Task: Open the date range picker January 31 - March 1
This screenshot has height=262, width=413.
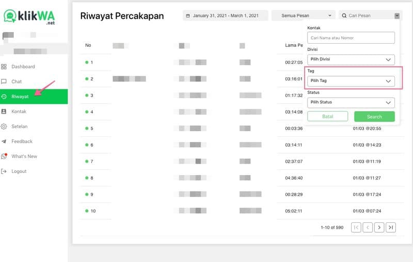Action: [x=226, y=16]
